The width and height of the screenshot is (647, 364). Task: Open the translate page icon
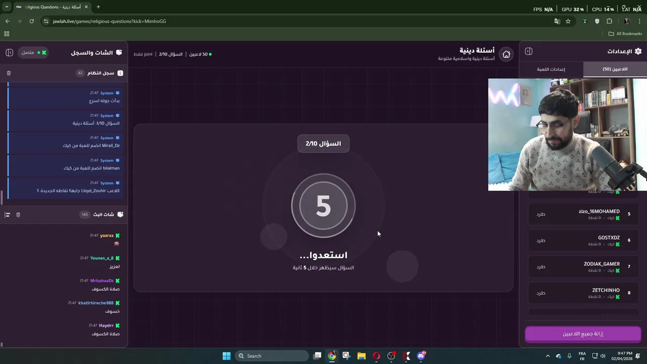click(x=557, y=21)
